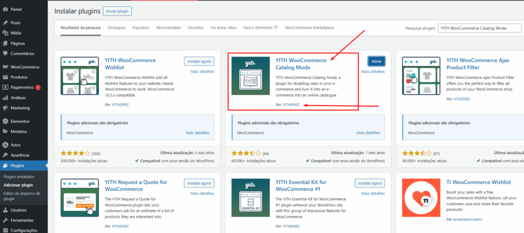Open WooCommerce Mais detalhes in Catalog Mode notice
The image size is (524, 233).
(x=368, y=133)
